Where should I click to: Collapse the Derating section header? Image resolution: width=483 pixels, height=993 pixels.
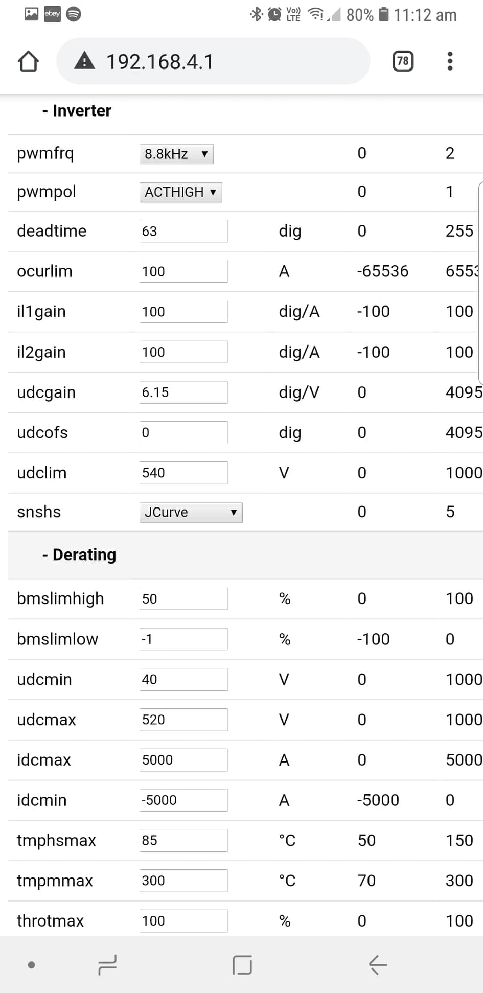(x=79, y=555)
